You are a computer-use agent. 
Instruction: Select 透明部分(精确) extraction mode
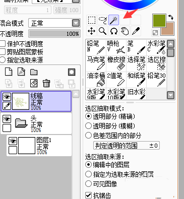[88, 116]
